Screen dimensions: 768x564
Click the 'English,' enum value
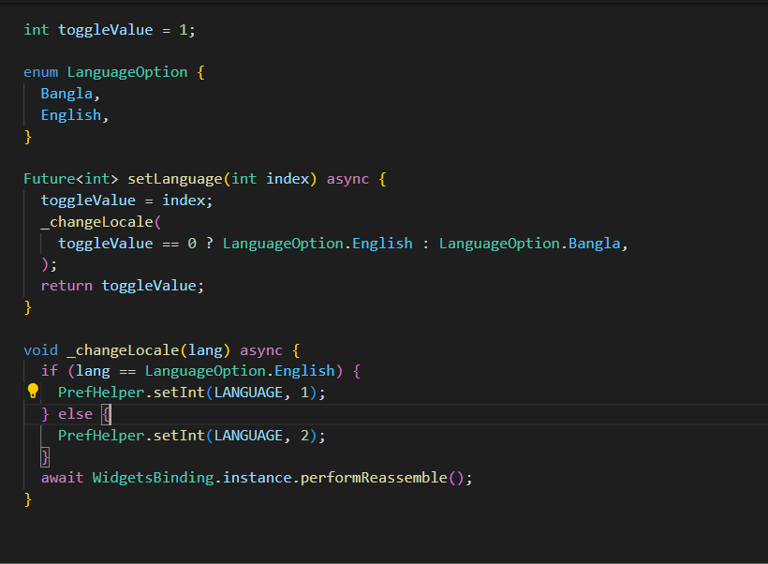(74, 115)
